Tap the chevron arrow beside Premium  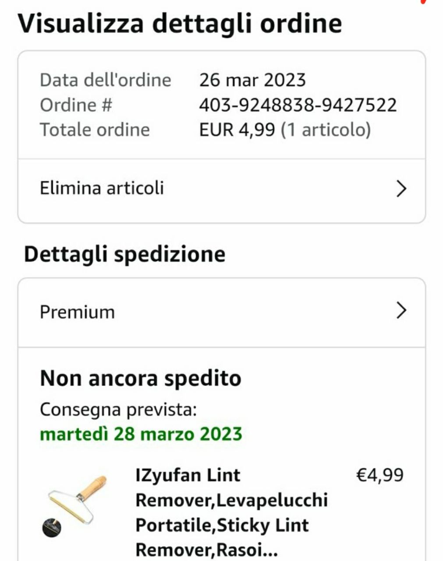[401, 310]
